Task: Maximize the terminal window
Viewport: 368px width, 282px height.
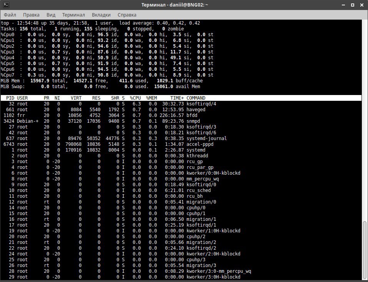Action: click(353, 5)
